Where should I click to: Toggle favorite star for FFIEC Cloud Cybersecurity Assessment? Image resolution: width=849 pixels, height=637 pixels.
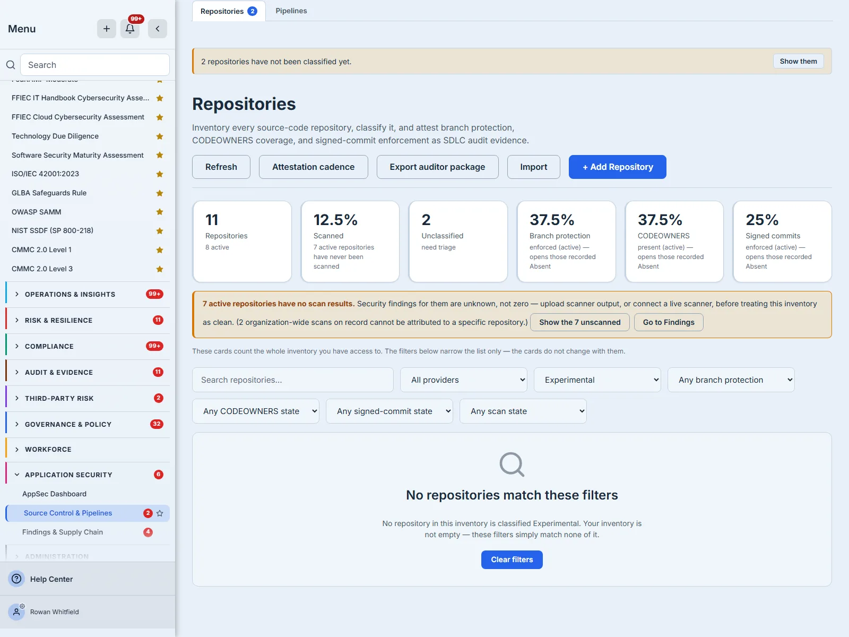[160, 117]
